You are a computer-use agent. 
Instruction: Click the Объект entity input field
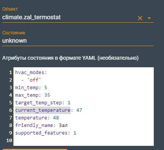[69, 17]
